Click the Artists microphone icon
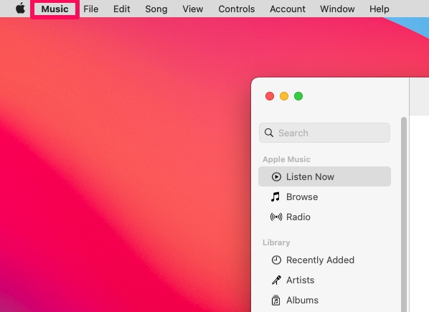 pyautogui.click(x=276, y=280)
